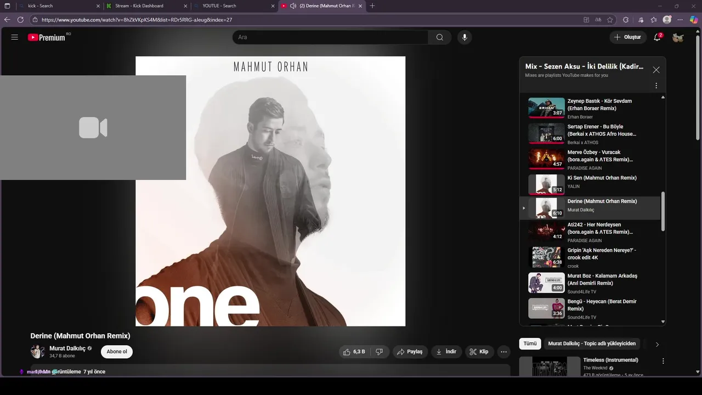Open the notifications bell

(x=658, y=37)
